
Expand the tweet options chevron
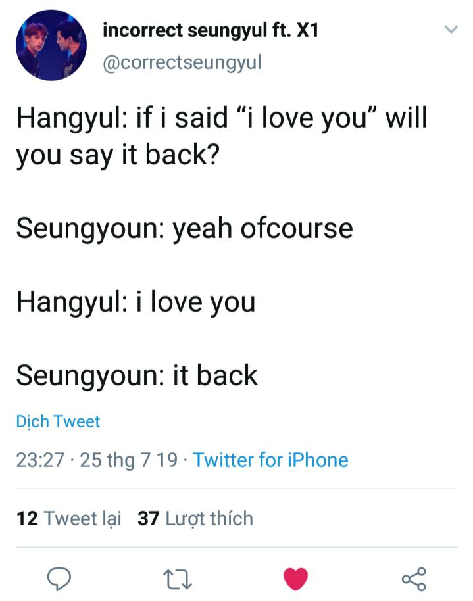(451, 29)
